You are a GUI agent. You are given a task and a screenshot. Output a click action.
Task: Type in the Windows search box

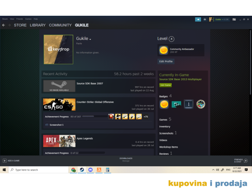pyautogui.click(x=37, y=170)
